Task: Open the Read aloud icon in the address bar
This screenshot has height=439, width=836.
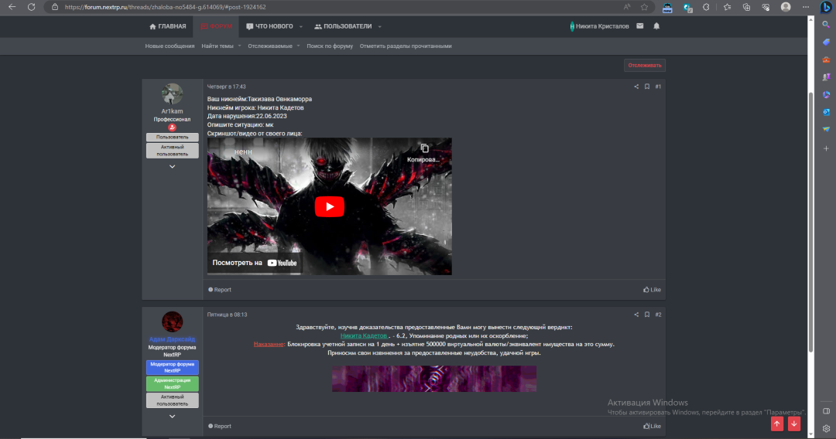Action: pyautogui.click(x=627, y=7)
